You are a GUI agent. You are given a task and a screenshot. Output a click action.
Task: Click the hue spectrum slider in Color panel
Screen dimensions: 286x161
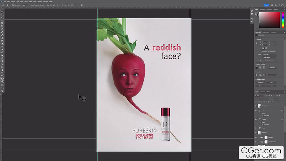point(283,20)
